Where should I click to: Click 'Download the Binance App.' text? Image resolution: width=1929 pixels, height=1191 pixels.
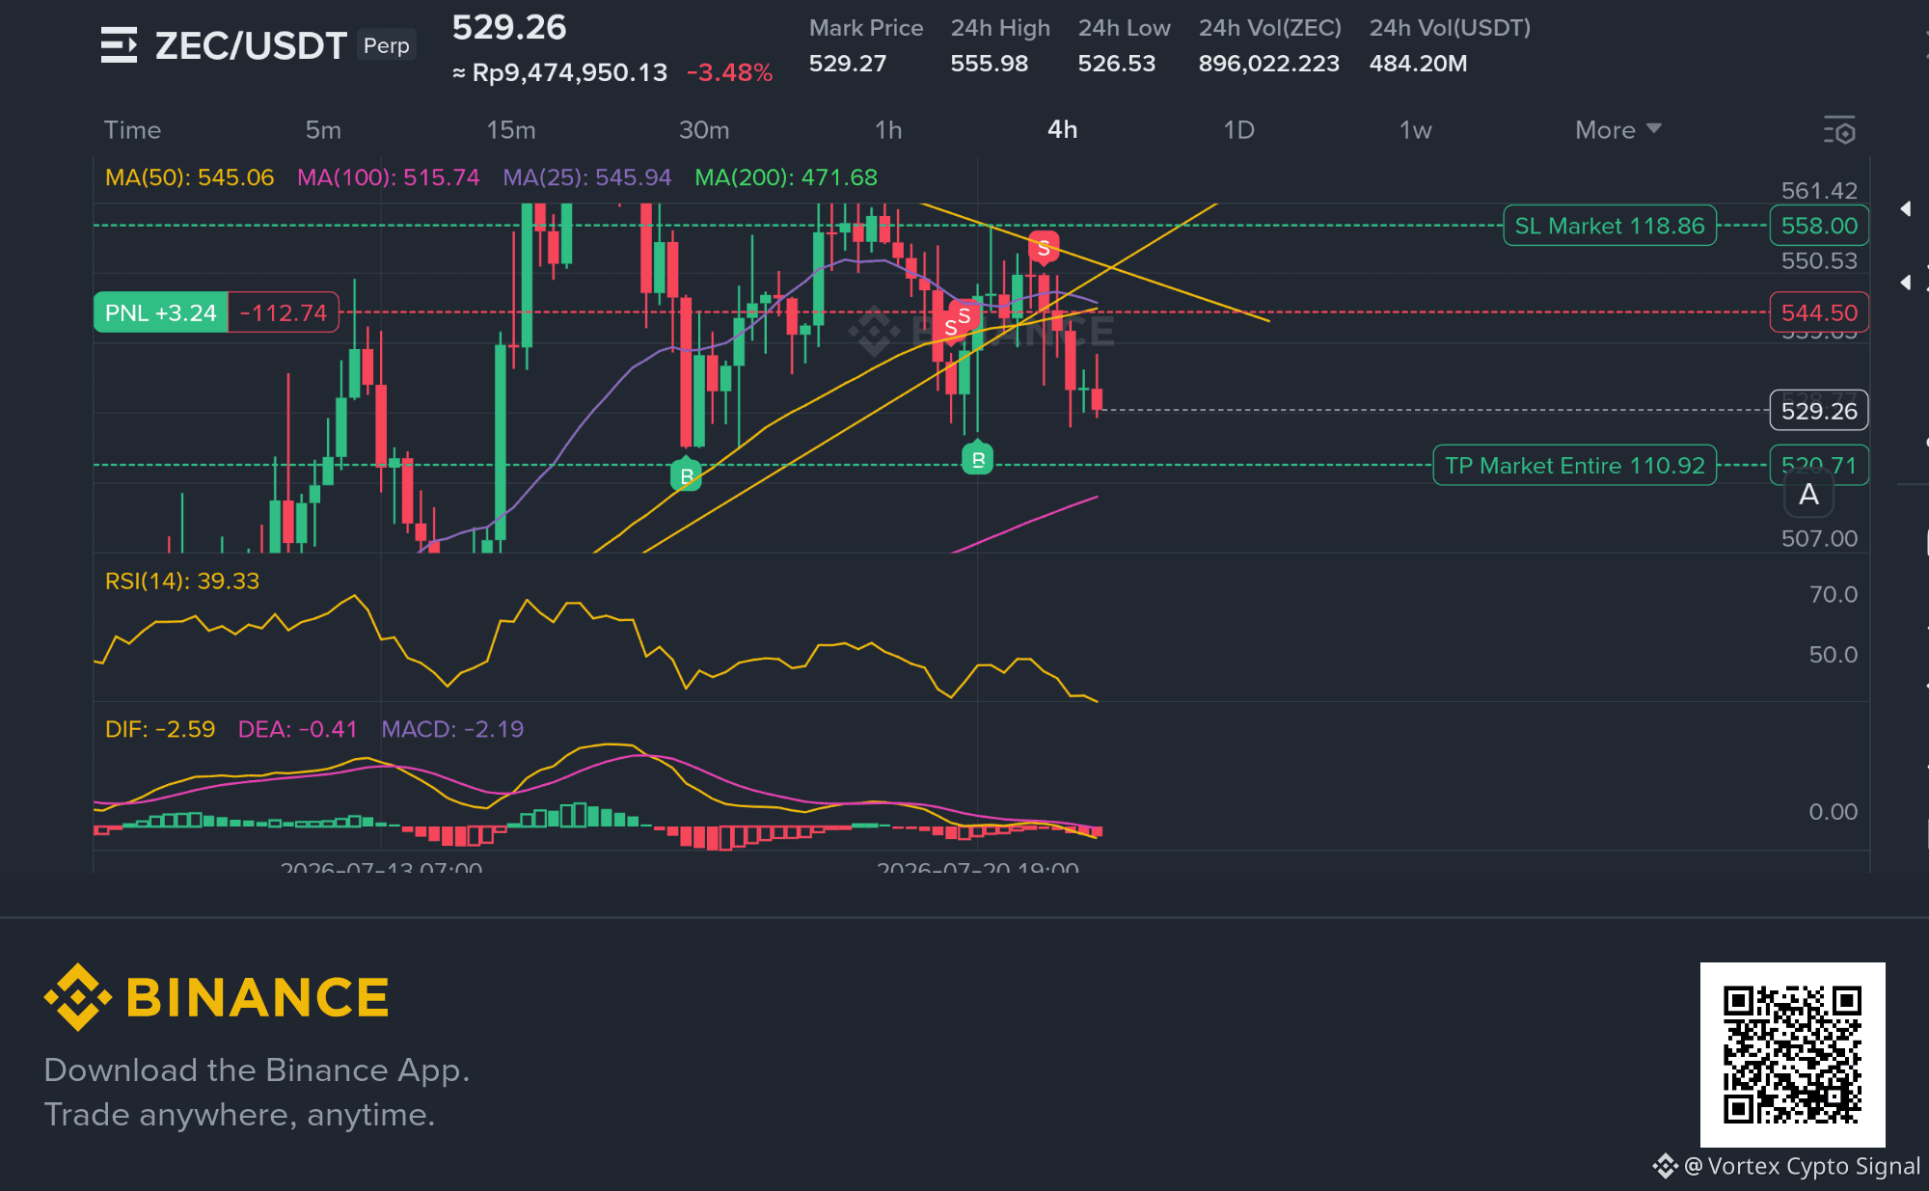pos(257,1069)
